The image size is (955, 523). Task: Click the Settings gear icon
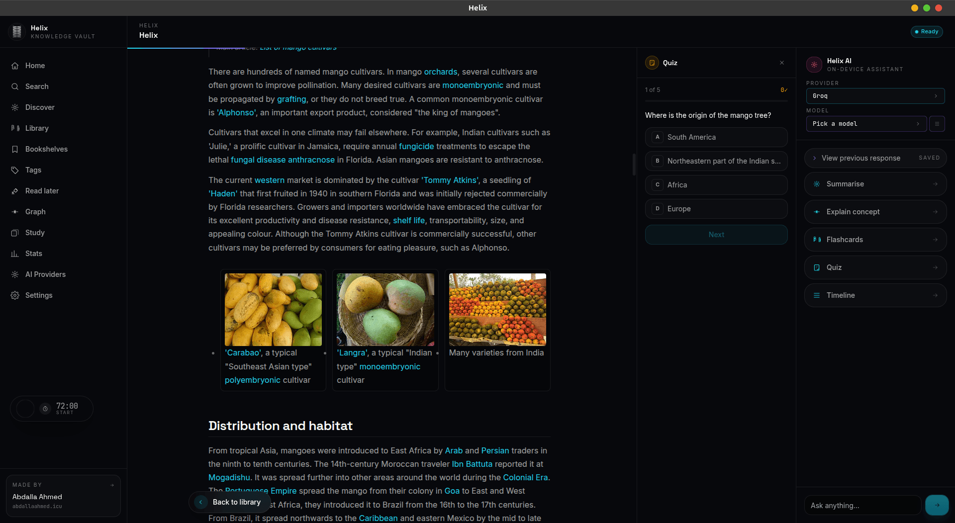click(x=15, y=295)
